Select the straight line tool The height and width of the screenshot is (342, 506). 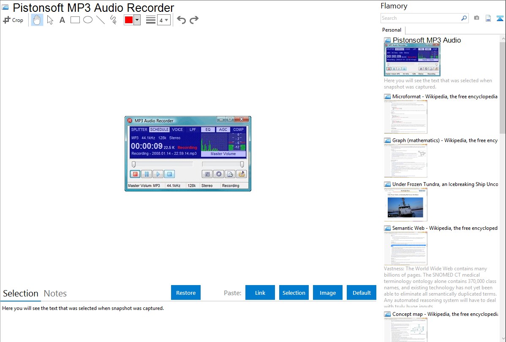pyautogui.click(x=101, y=20)
